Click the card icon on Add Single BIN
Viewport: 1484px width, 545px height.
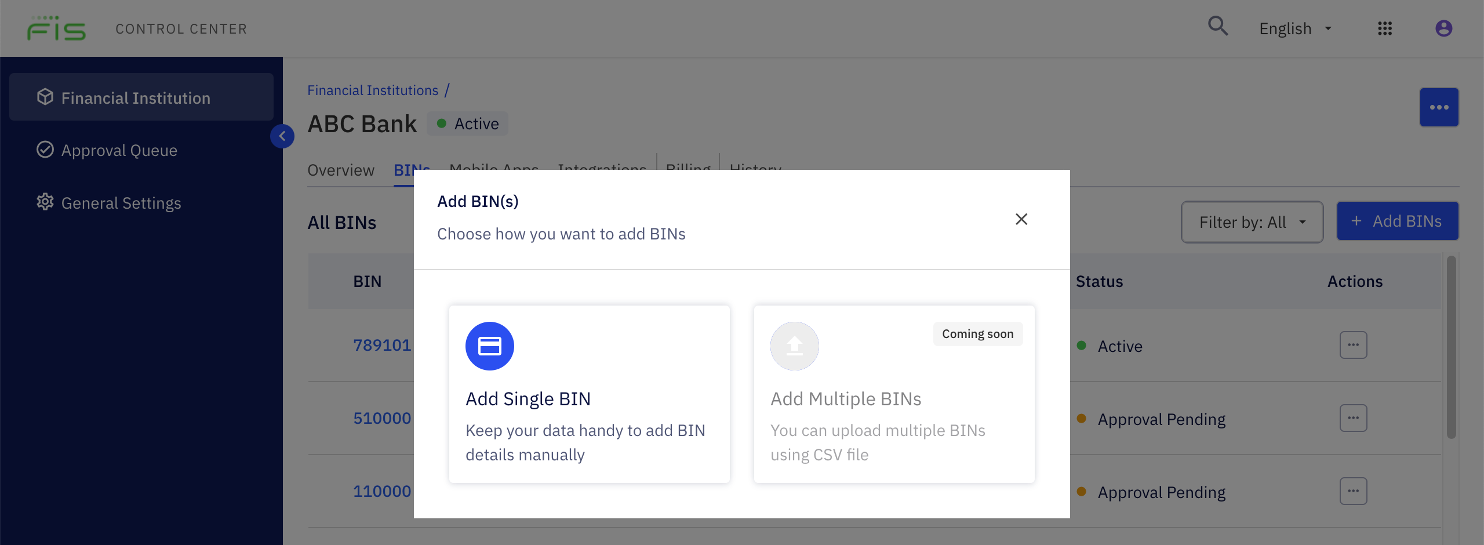coord(489,346)
